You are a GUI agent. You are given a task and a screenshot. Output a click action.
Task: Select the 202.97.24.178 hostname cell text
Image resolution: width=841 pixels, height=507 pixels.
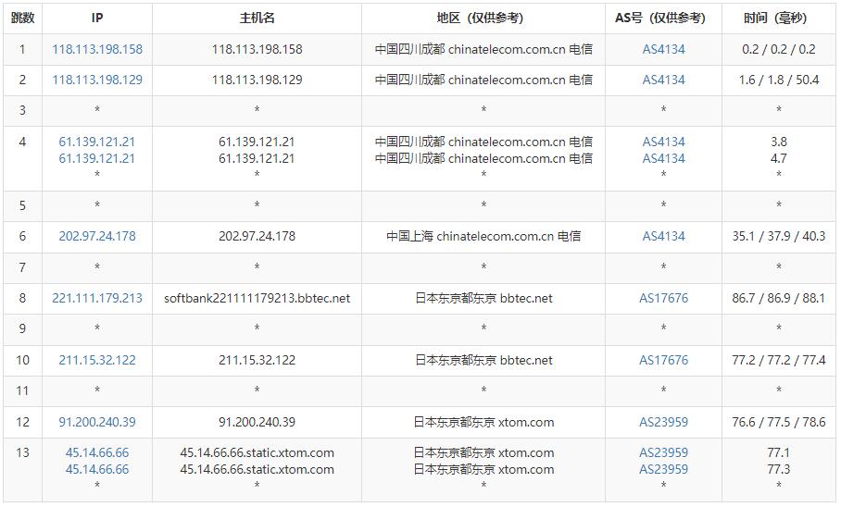coord(257,236)
